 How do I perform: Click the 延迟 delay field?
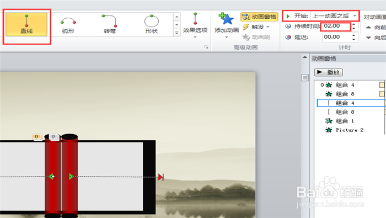click(336, 37)
